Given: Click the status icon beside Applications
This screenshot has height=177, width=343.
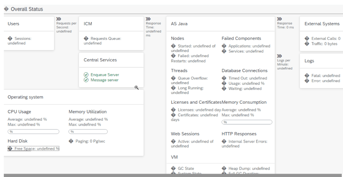Looking at the screenshot, I should (x=224, y=46).
